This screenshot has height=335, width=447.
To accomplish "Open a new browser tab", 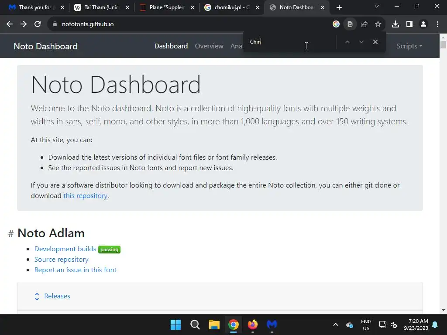I will 339,7.
